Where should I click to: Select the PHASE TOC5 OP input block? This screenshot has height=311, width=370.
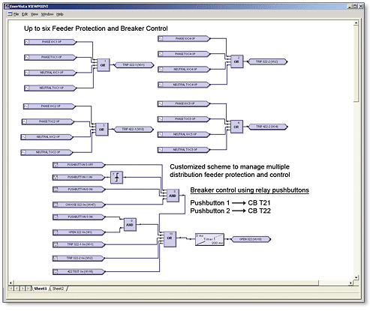184,119
